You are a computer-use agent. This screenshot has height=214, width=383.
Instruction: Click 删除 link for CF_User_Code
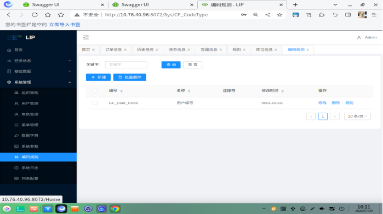point(336,103)
